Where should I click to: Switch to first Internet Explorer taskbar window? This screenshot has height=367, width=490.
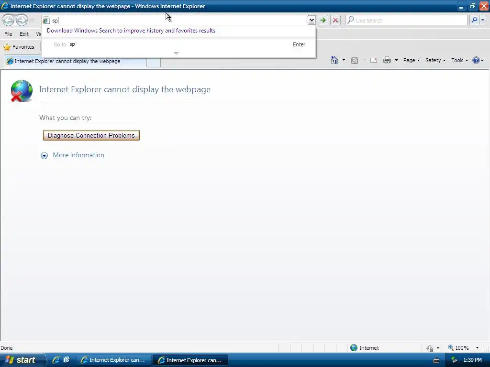pos(114,360)
